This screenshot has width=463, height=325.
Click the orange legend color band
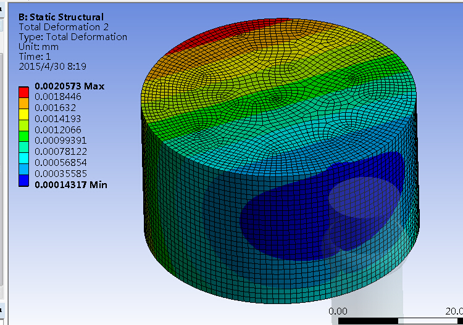point(23,103)
